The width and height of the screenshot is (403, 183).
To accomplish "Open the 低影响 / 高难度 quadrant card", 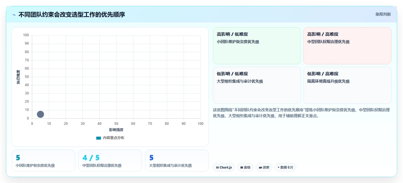I will pos(347,85).
